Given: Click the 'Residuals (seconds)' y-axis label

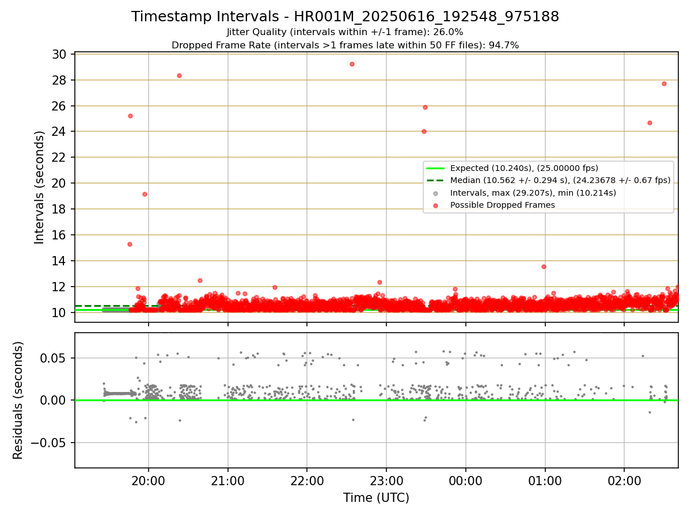Looking at the screenshot, I should [x=18, y=400].
